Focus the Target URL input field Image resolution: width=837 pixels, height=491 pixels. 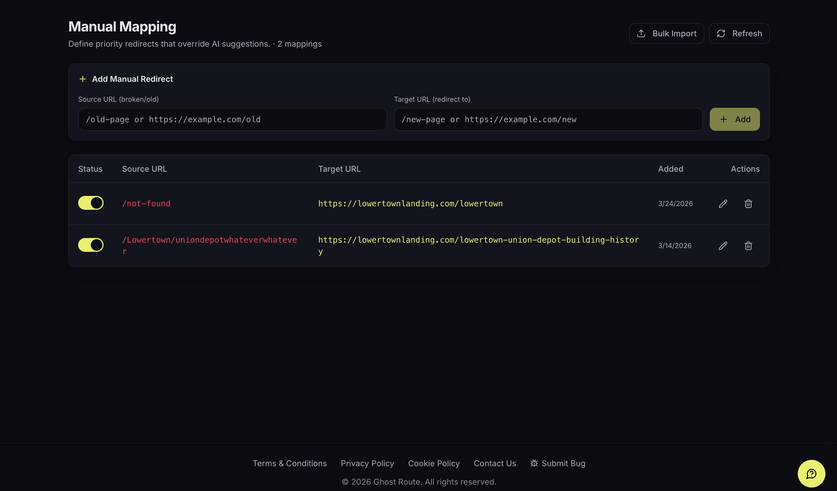pyautogui.click(x=548, y=119)
